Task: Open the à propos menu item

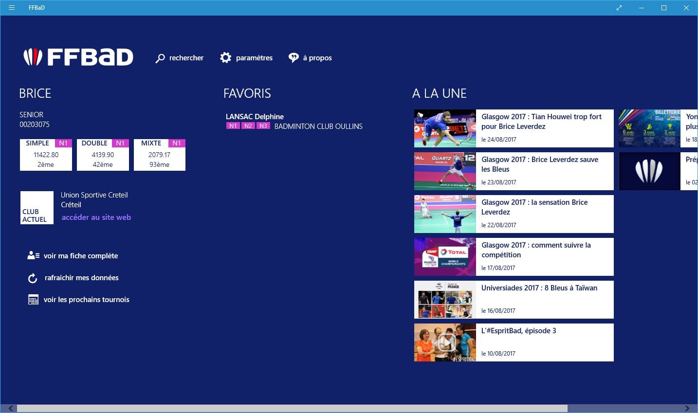Action: 317,58
